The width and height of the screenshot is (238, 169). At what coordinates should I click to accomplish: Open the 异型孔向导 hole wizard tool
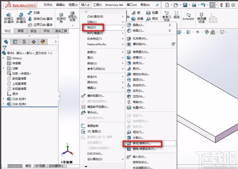point(73,17)
